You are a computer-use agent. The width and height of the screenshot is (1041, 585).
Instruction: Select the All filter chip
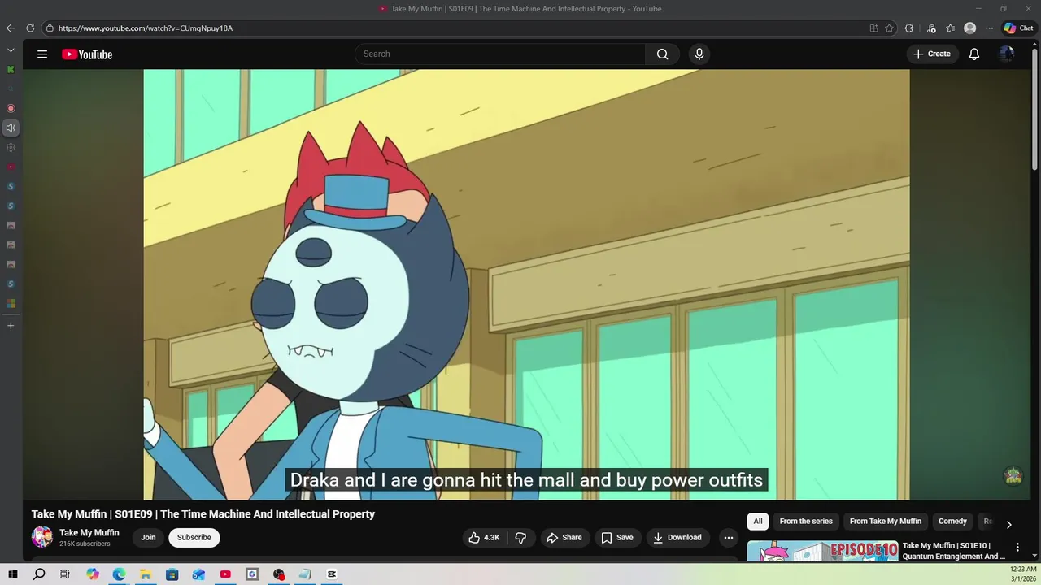tap(758, 522)
